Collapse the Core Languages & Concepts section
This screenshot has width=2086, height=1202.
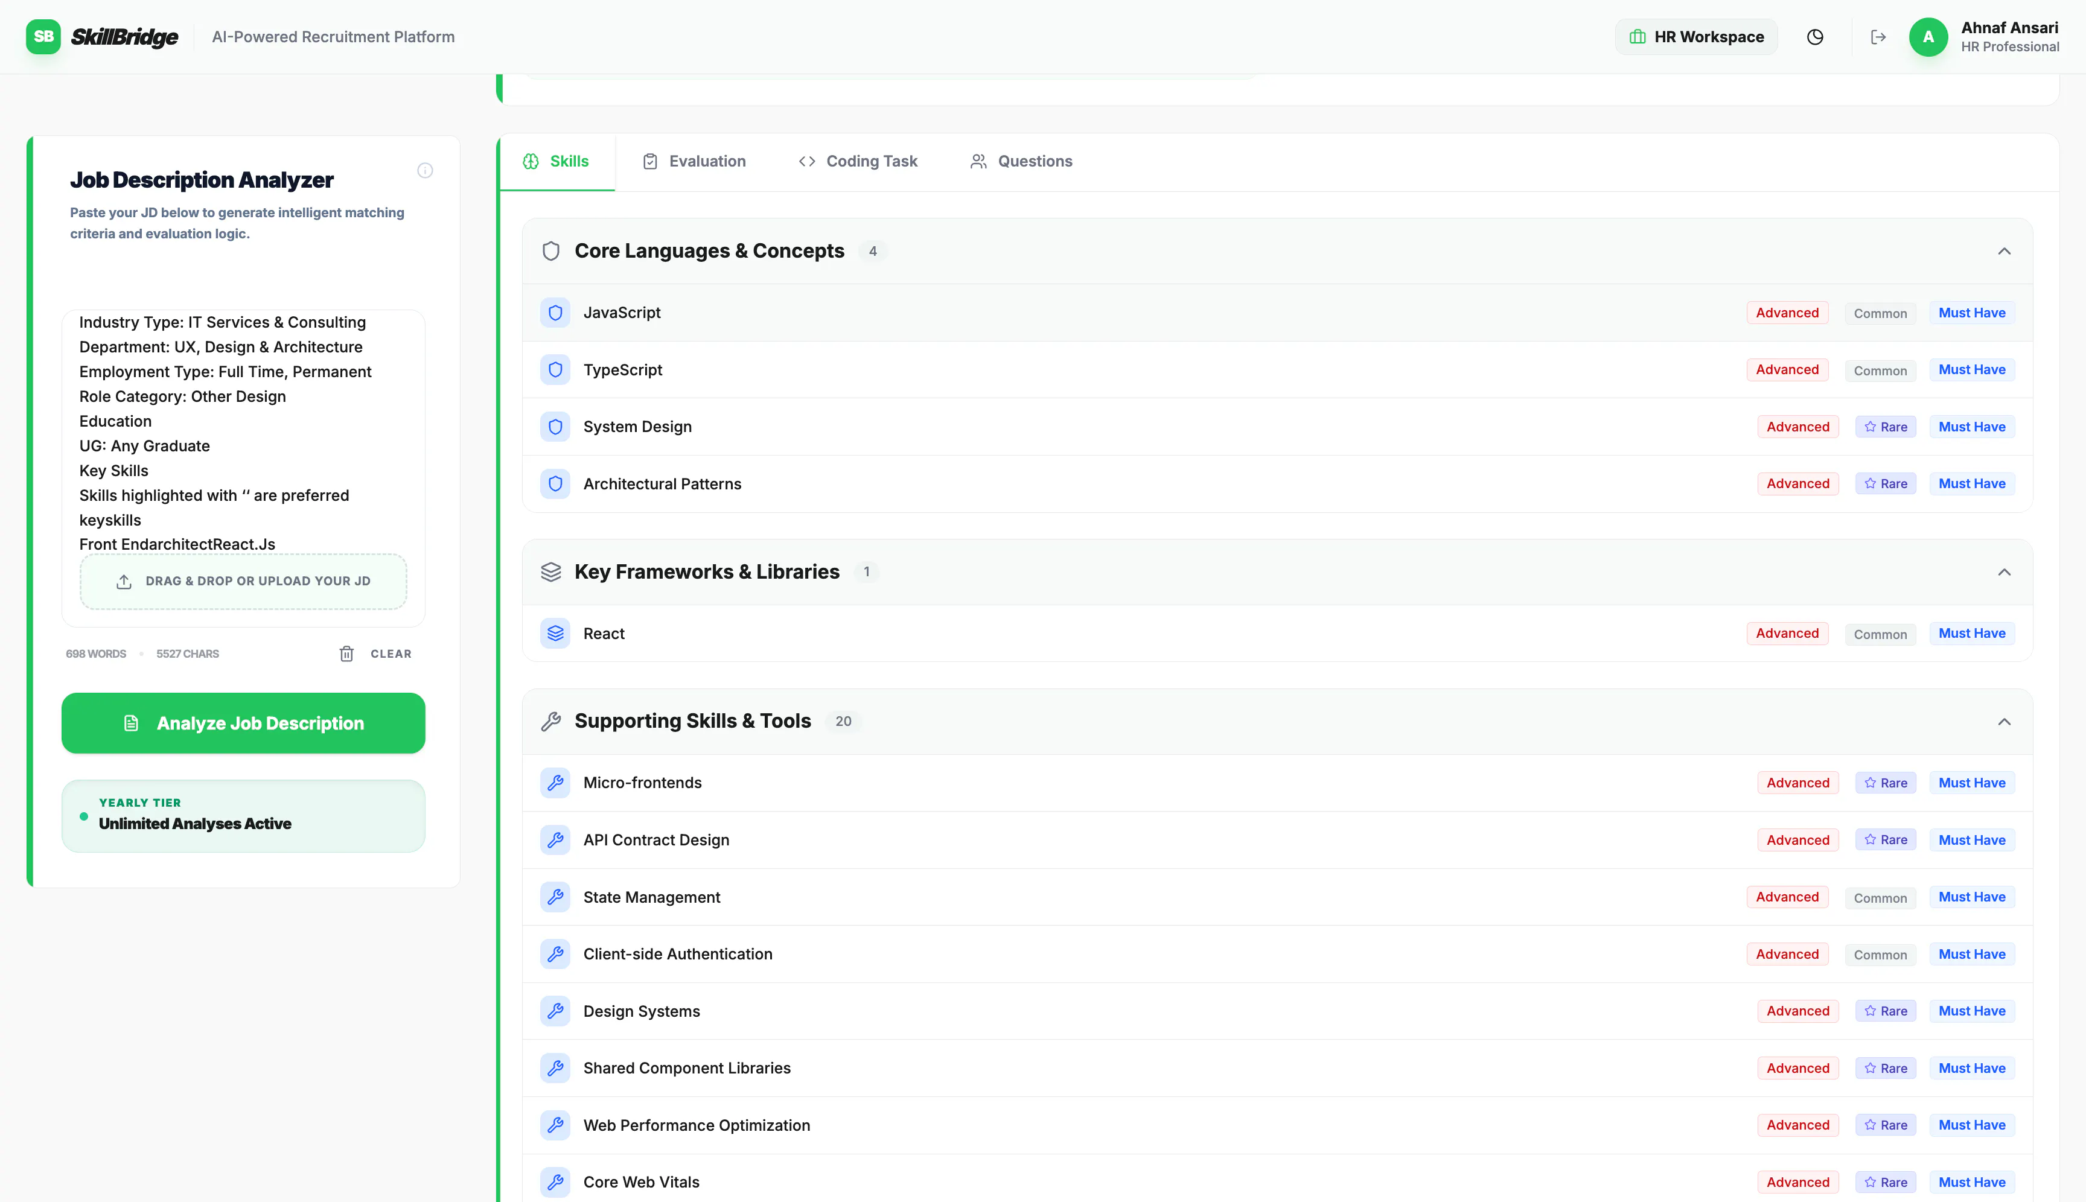[x=2005, y=251]
